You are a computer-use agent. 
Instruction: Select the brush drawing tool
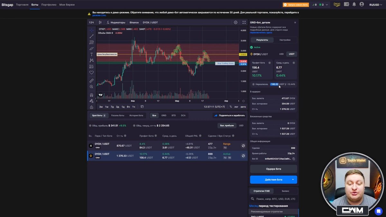click(x=92, y=49)
